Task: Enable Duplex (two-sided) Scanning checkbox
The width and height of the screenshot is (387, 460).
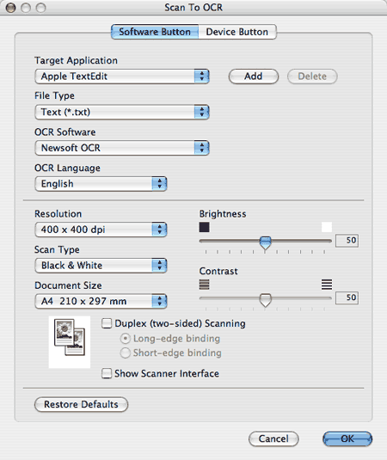Action: [107, 323]
